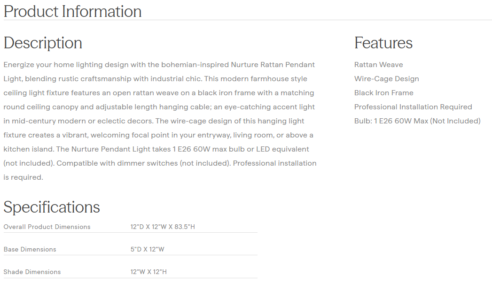The image size is (492, 290).
Task: Select the Rattan Weave feature text
Action: pos(378,65)
